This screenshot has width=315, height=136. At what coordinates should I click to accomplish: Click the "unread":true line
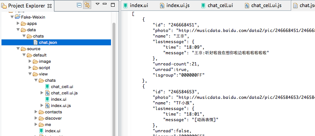click(171, 69)
